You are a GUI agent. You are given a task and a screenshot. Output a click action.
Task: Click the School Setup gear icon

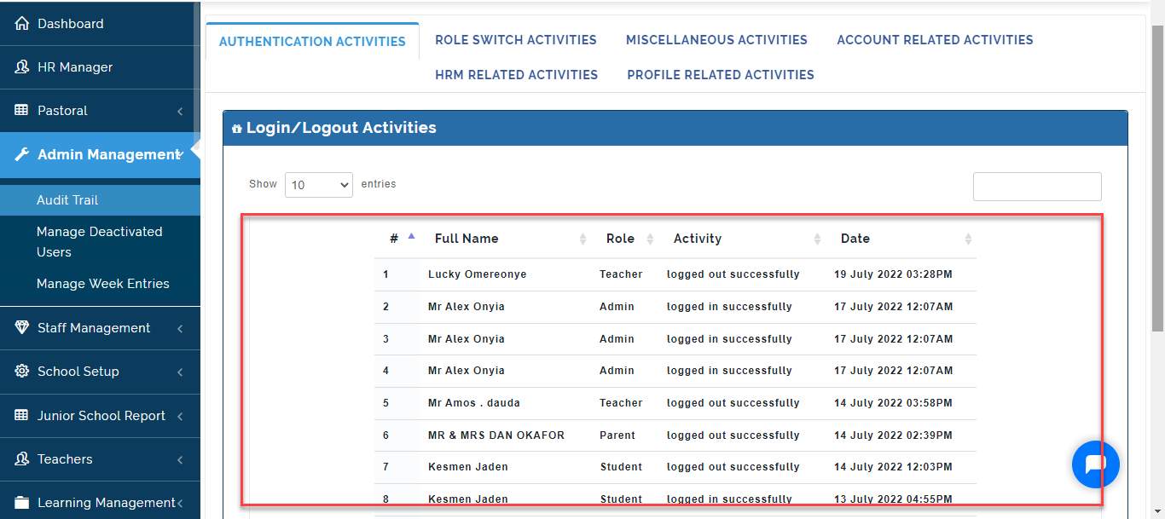(22, 372)
